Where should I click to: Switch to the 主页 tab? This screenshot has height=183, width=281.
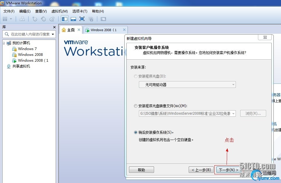[x=71, y=30]
